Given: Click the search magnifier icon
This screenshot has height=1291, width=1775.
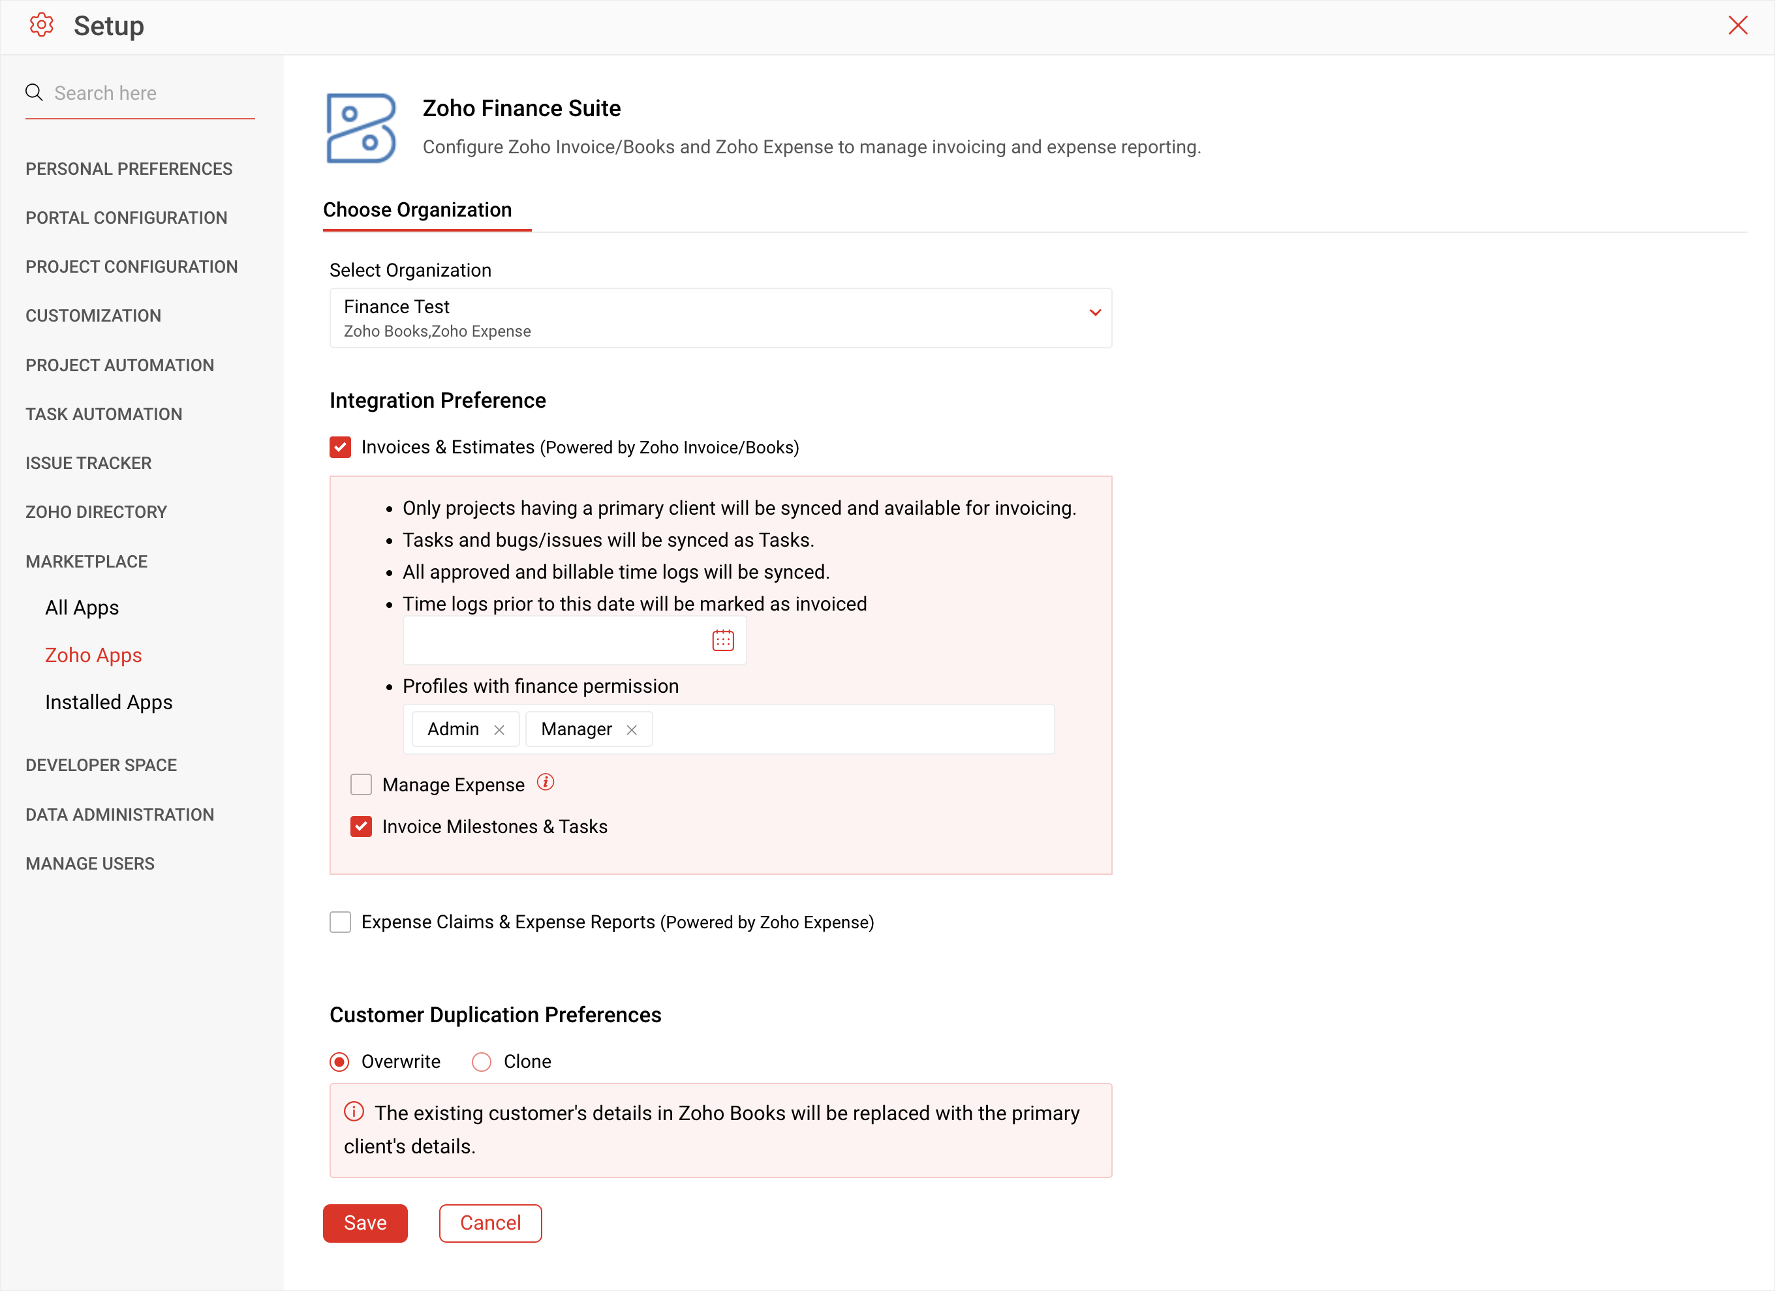Looking at the screenshot, I should (34, 93).
